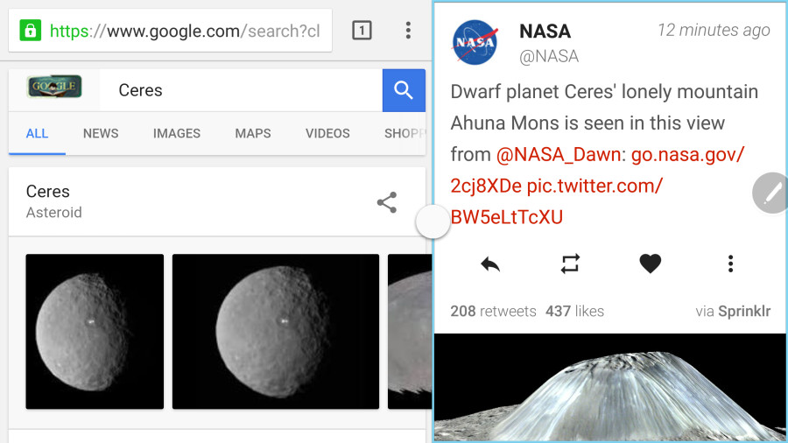Image resolution: width=788 pixels, height=443 pixels.
Task: Tap the blue search magnifier button
Action: coord(404,90)
